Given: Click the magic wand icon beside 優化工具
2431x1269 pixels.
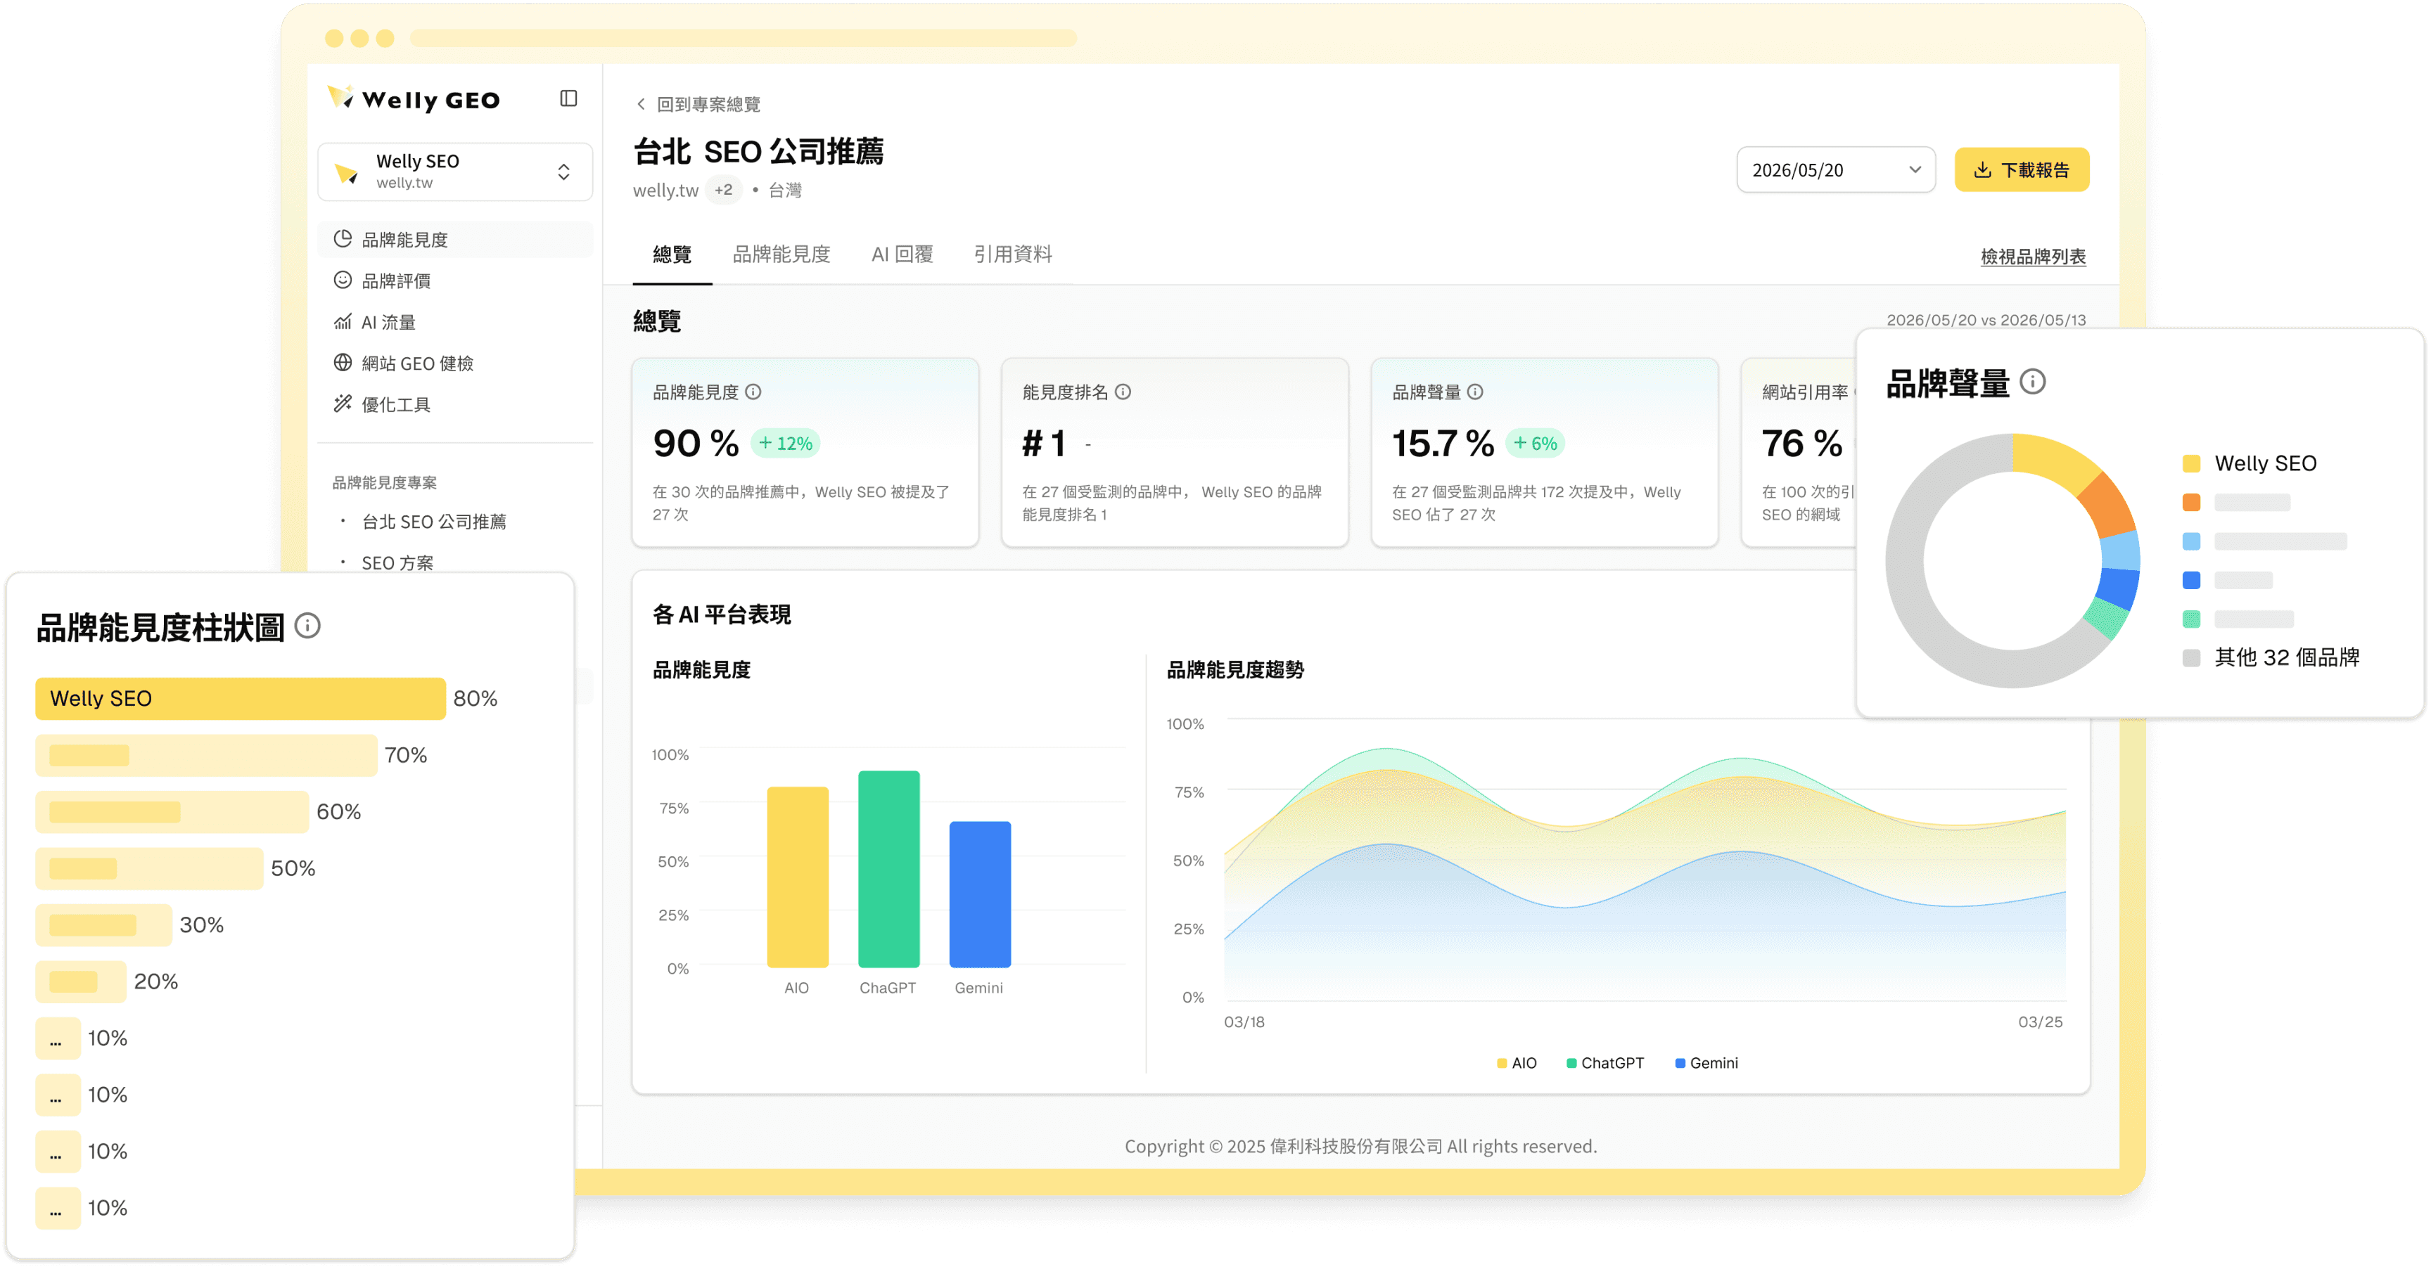Looking at the screenshot, I should [343, 404].
